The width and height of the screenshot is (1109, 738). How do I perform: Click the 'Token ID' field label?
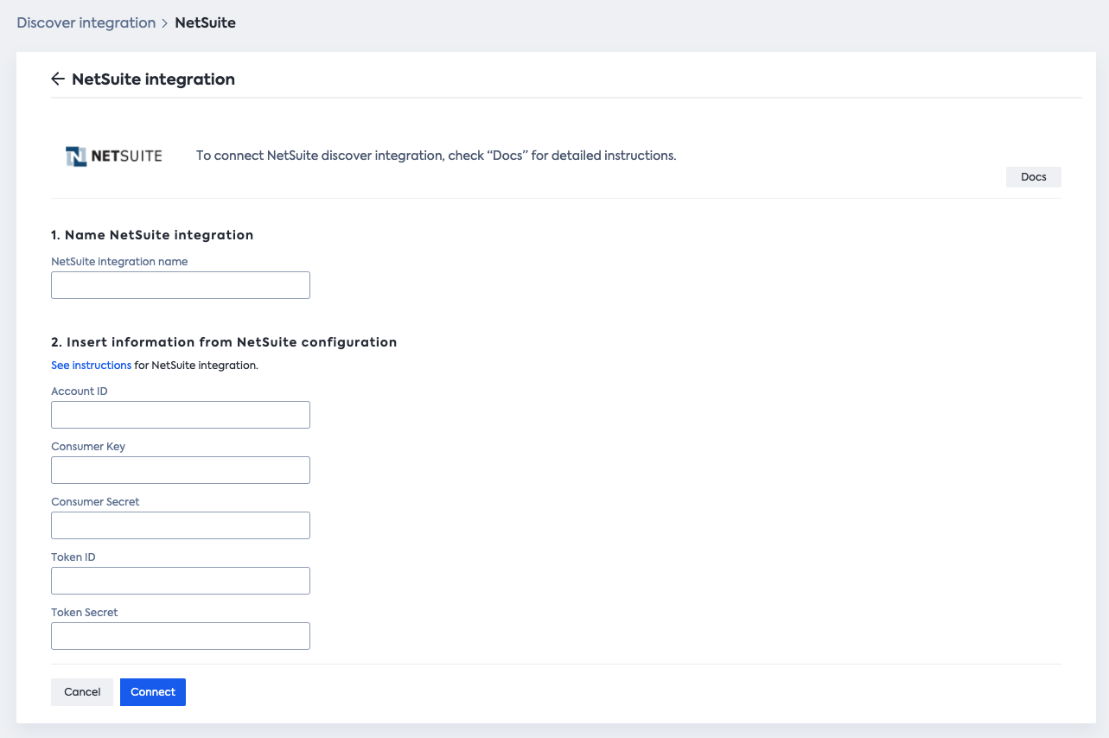[73, 557]
